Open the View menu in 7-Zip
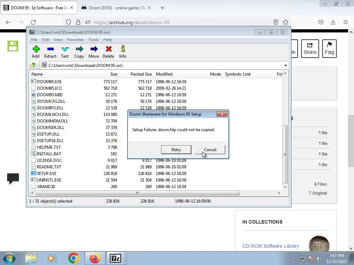This screenshot has width=354, height=265. pyautogui.click(x=58, y=40)
